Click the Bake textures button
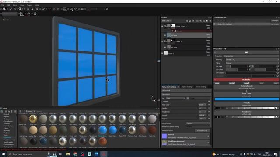This screenshot has height=157, width=280. [202, 131]
